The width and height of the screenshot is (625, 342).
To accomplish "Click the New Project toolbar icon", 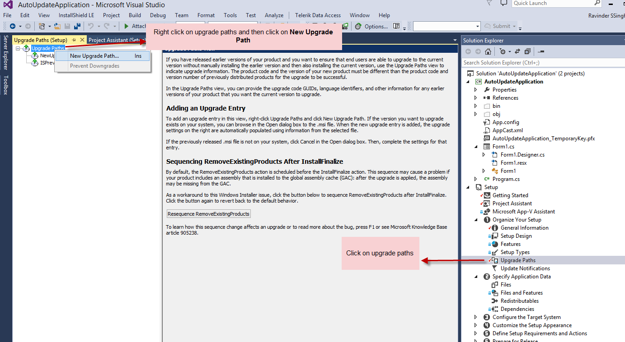I will [x=42, y=26].
